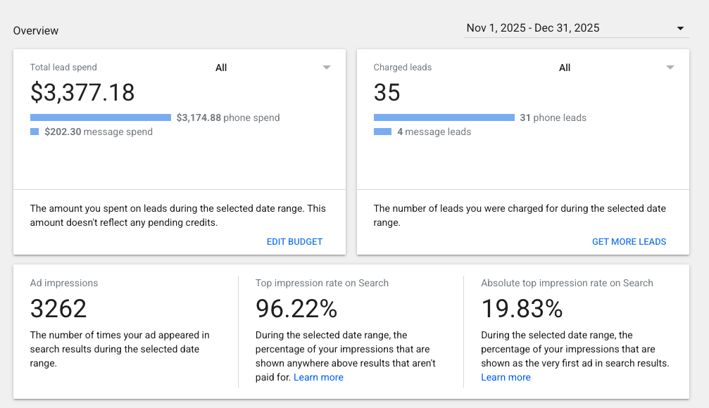Click the 3262 ad impressions value
The image size is (709, 408).
(58, 309)
